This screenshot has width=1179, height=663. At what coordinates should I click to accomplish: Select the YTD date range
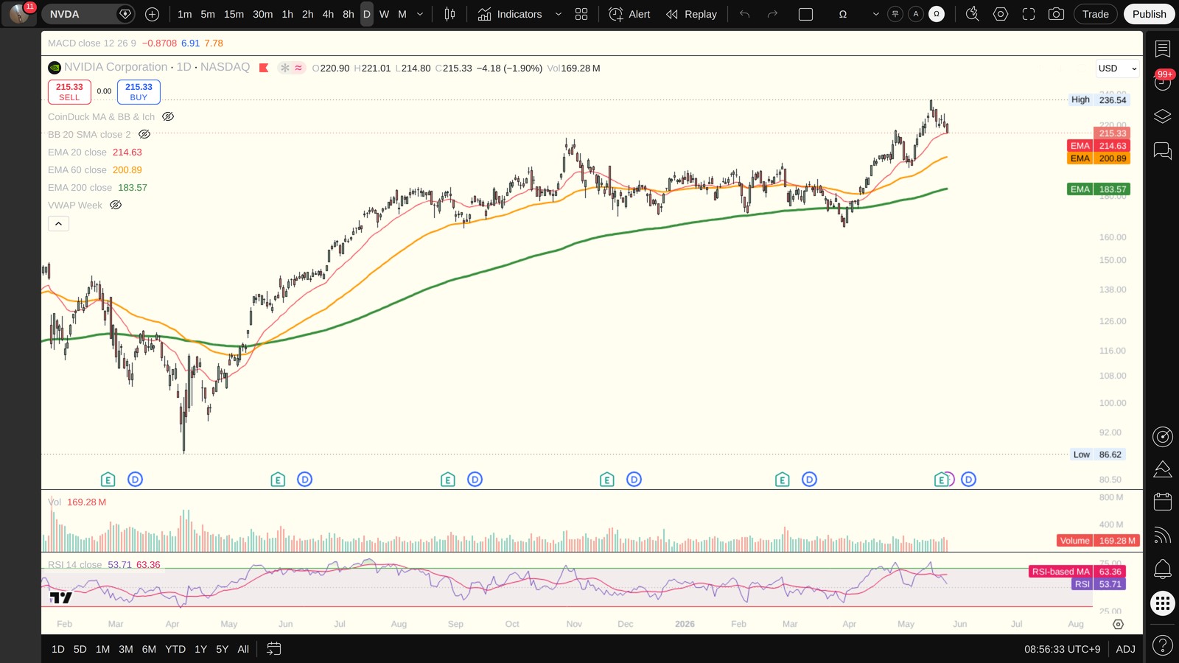175,649
